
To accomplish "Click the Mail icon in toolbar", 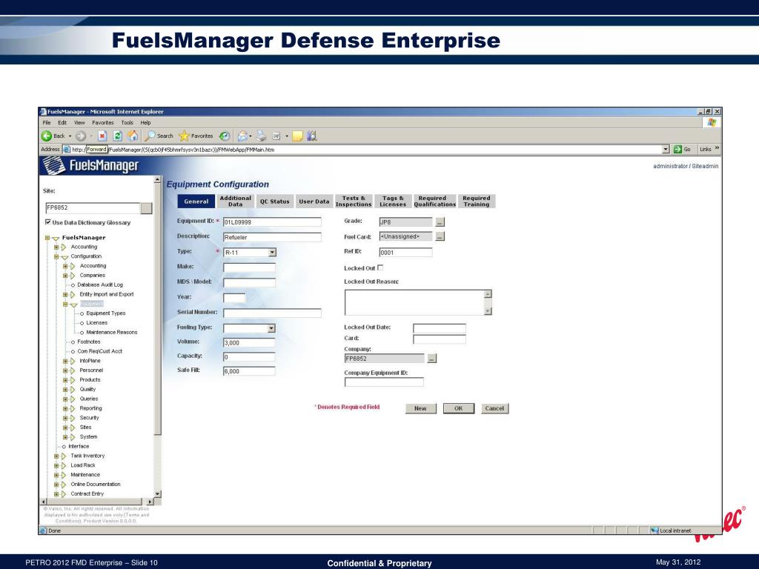I will [242, 136].
